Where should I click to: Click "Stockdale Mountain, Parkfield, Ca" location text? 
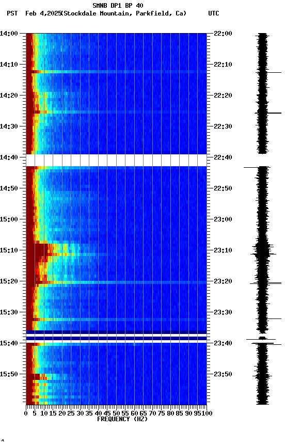124,13
